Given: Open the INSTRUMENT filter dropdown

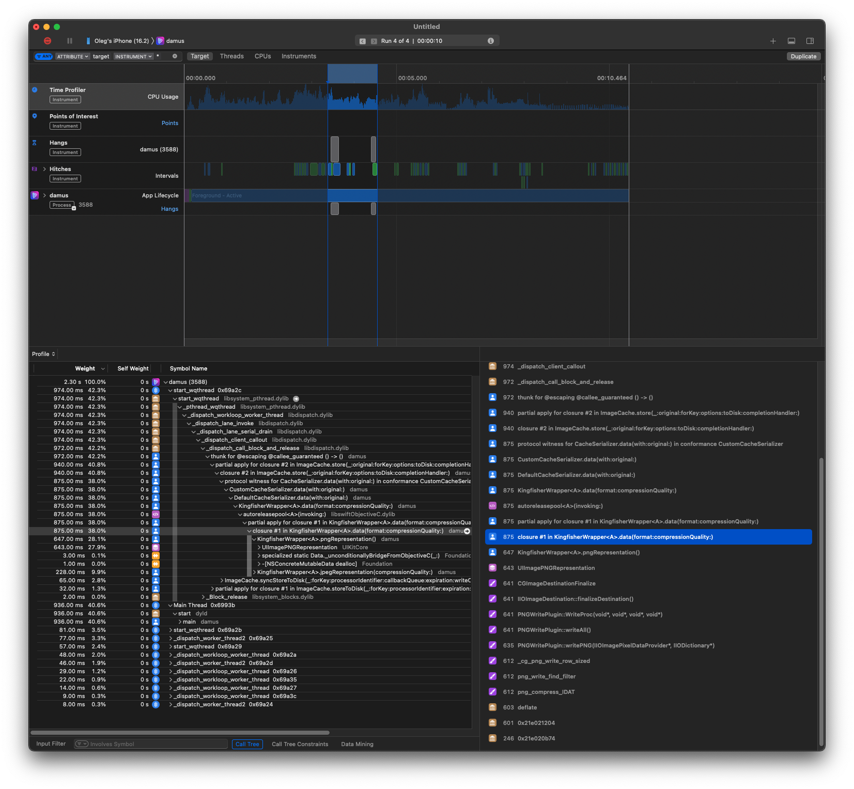Looking at the screenshot, I should pos(133,56).
